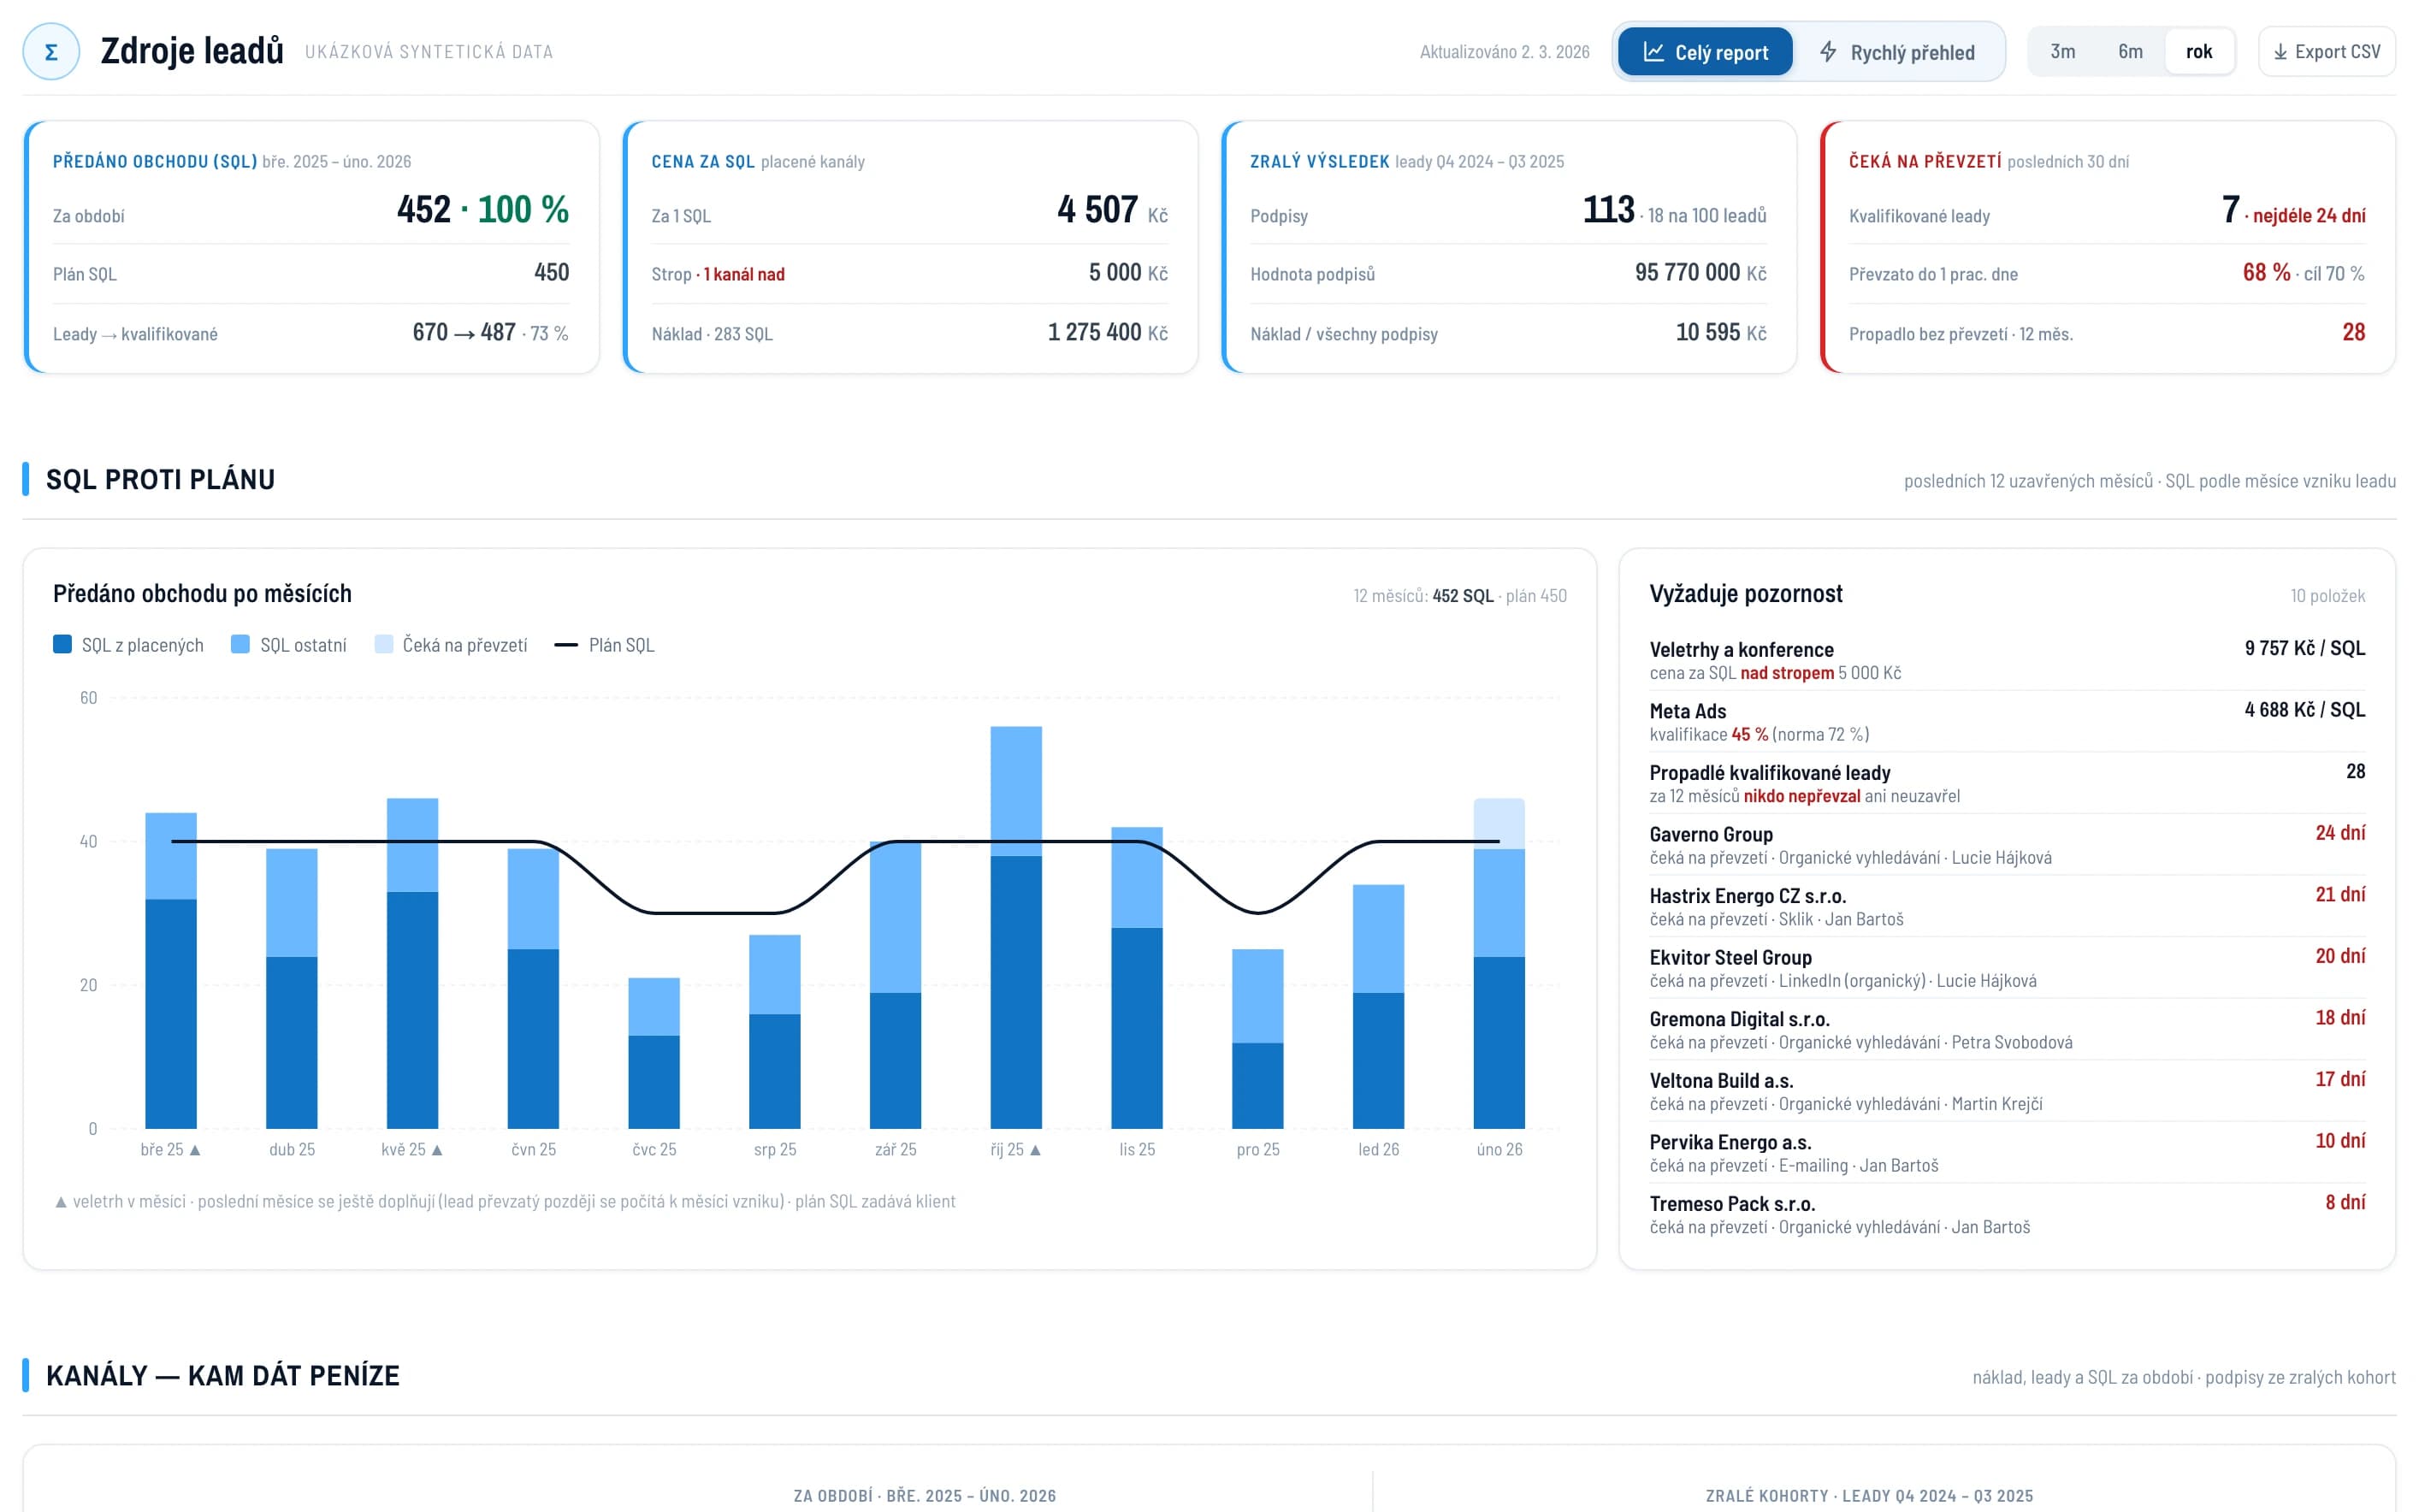
Task: Select the 3m time range
Action: (x=2063, y=52)
